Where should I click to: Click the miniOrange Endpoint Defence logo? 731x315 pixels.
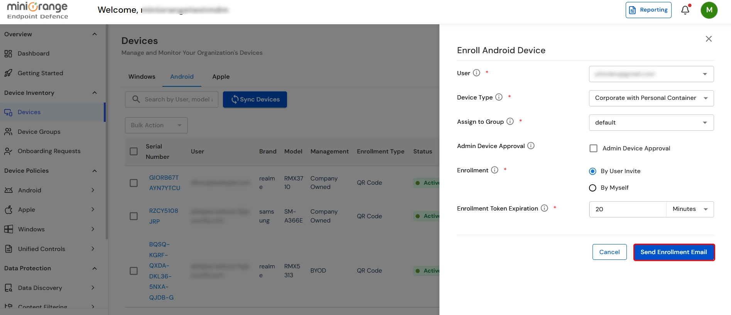[37, 10]
